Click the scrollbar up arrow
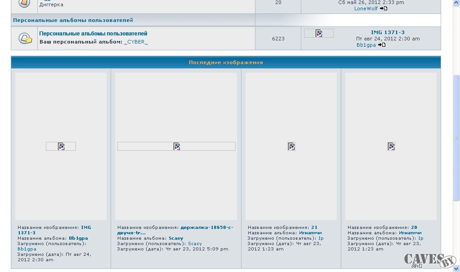 pos(456,2)
